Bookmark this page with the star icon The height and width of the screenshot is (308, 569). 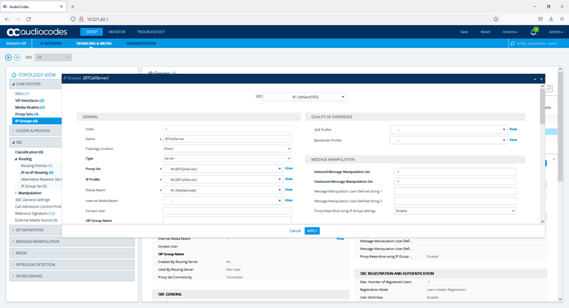(x=496, y=19)
